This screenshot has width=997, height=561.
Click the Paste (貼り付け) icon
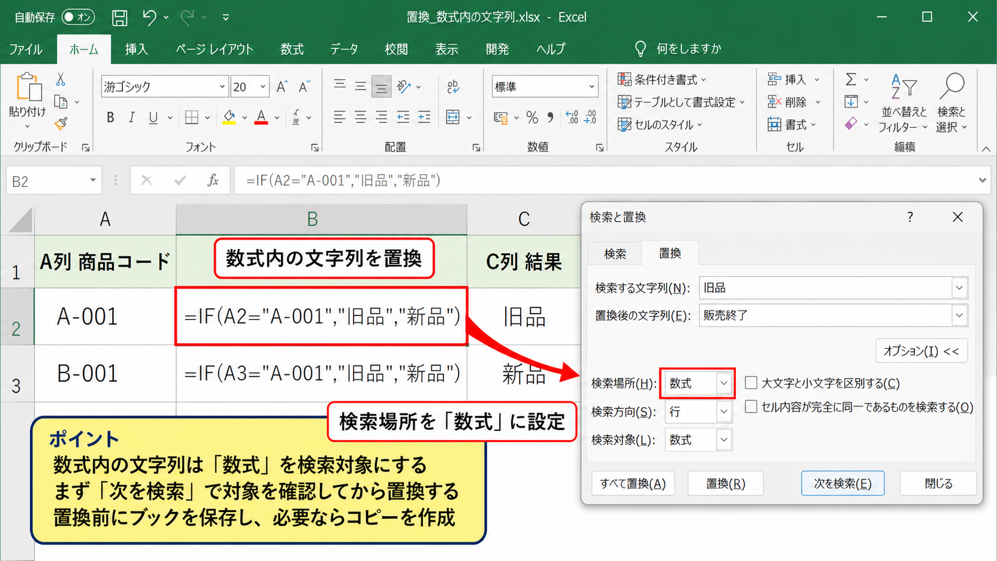[27, 88]
